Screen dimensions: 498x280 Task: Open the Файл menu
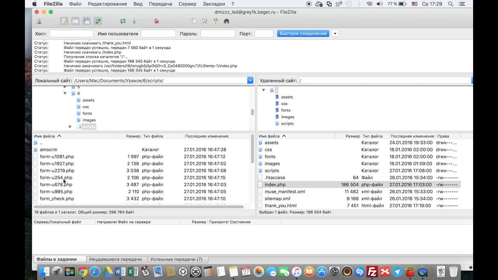[75, 4]
